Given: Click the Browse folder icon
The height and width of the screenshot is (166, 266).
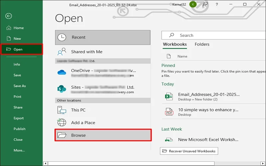Looking at the screenshot, I should [x=62, y=135].
